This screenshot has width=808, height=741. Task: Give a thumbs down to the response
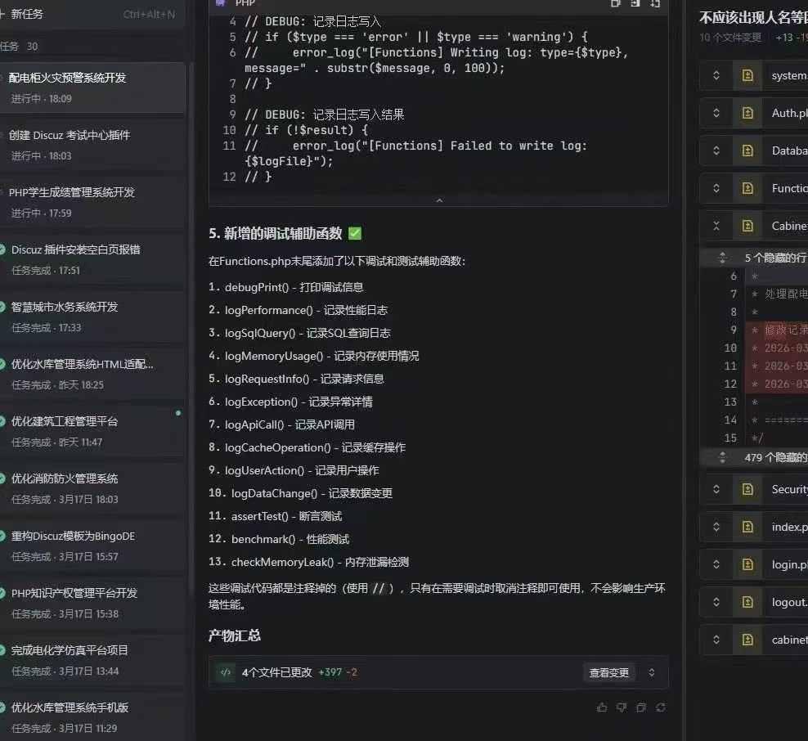(622, 707)
